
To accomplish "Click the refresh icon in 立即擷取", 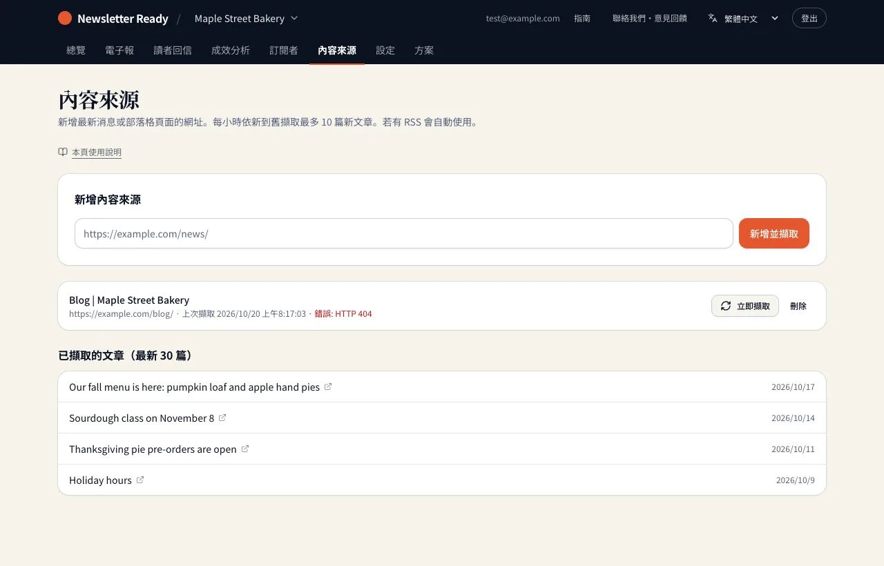I will coord(726,306).
